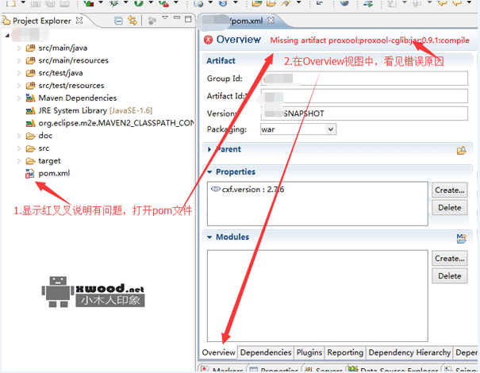
Task: Click the Run External Tools toolbar icon
Action: (x=164, y=3)
